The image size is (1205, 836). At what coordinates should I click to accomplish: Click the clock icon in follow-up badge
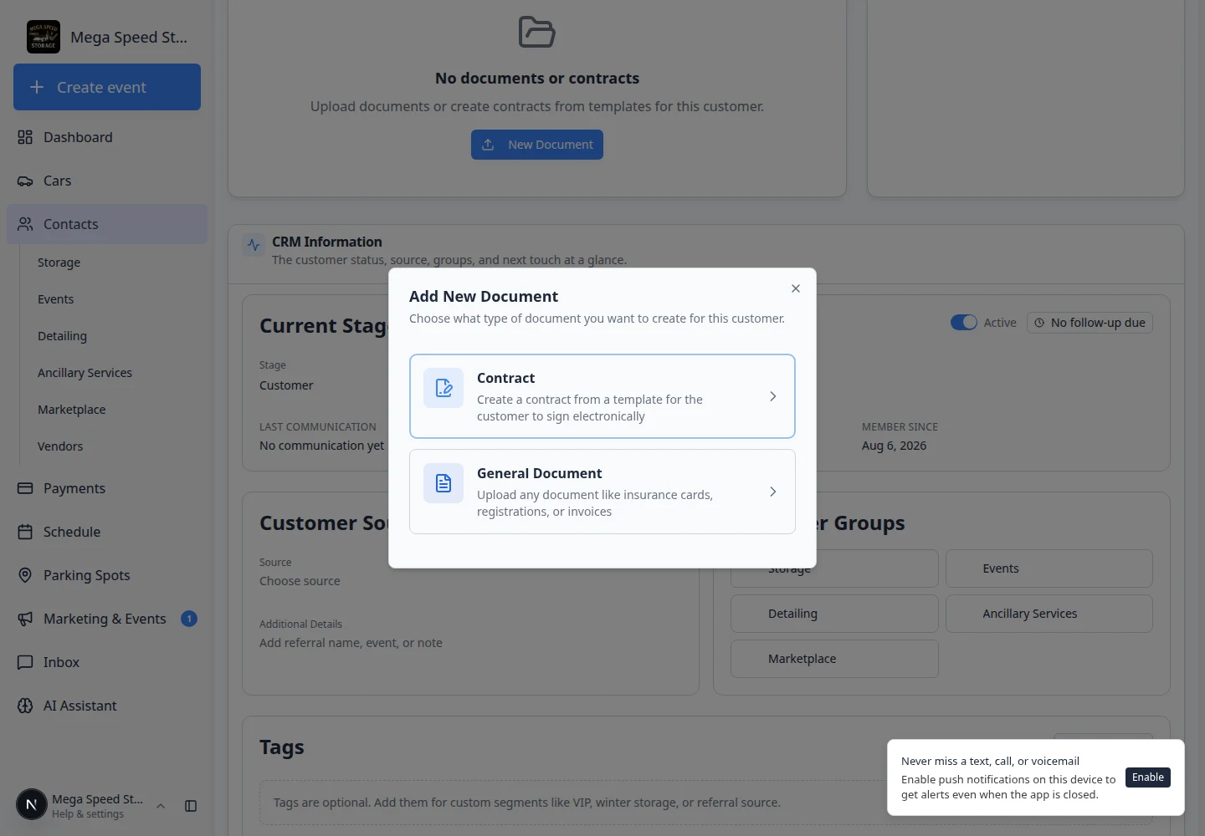click(x=1039, y=323)
